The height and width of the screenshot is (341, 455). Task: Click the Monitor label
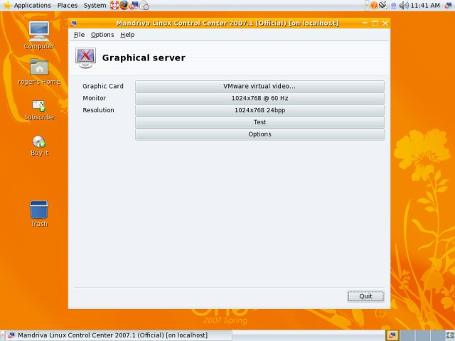click(x=95, y=98)
